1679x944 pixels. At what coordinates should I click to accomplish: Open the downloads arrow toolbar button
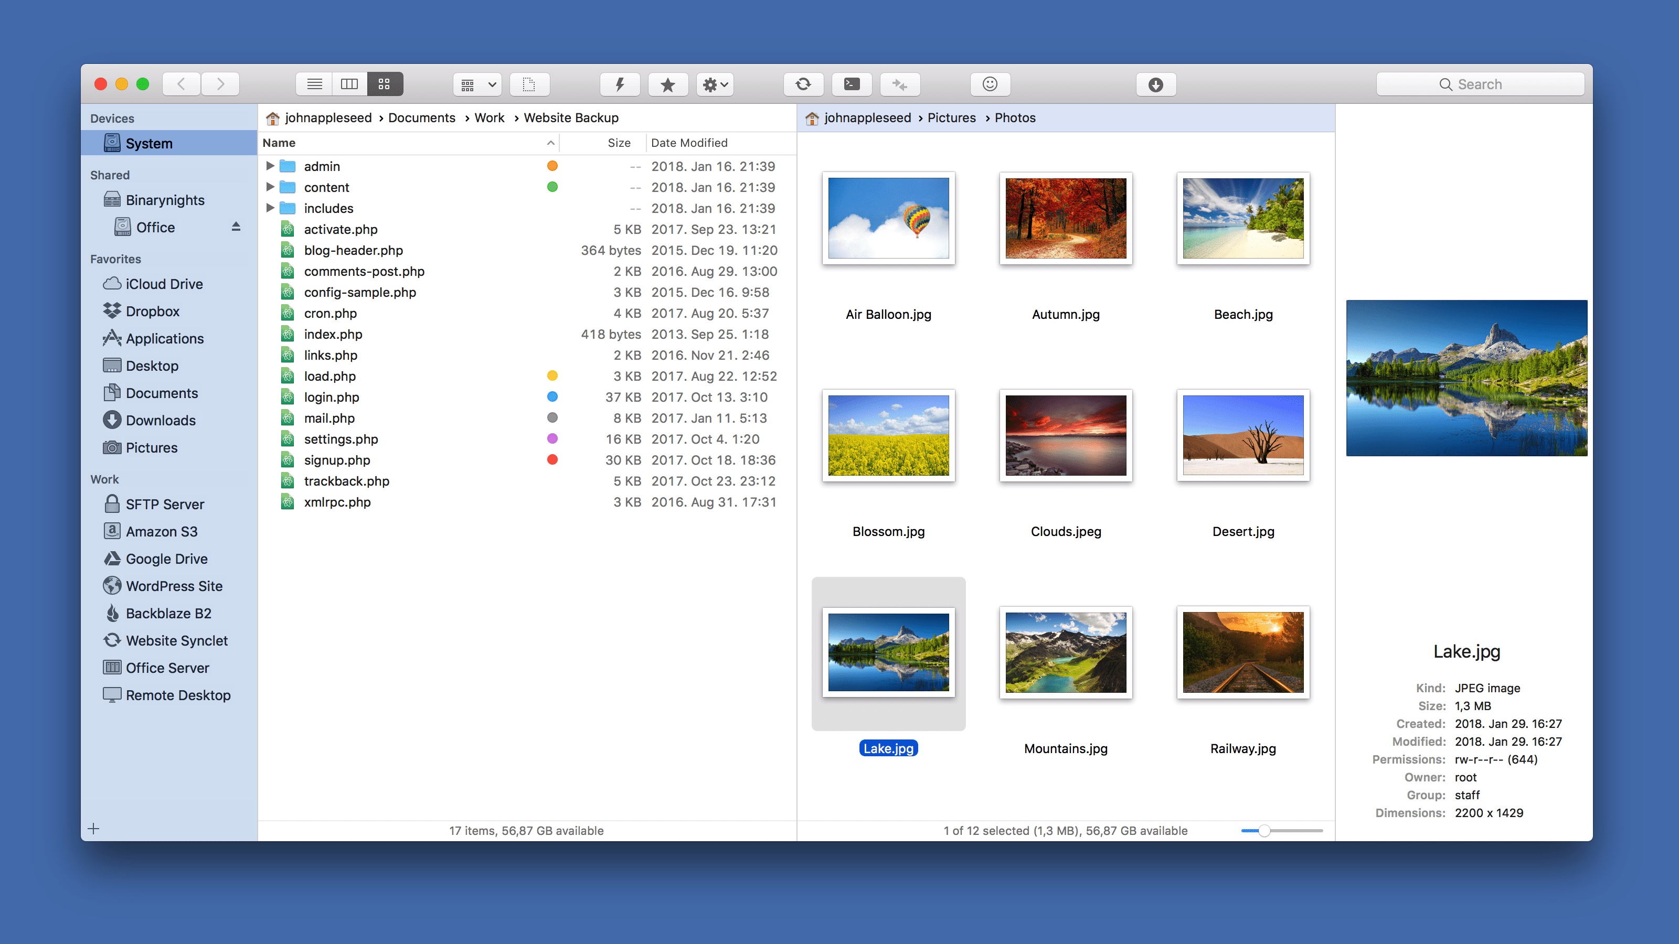click(1155, 84)
